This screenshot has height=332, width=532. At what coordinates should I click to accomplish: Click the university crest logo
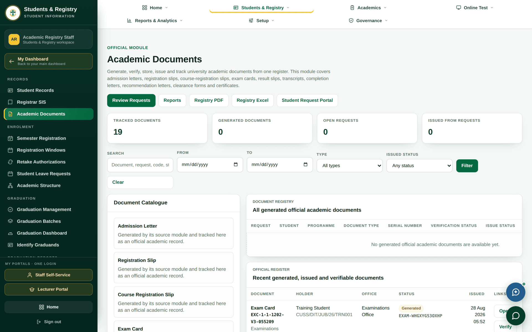(13, 13)
